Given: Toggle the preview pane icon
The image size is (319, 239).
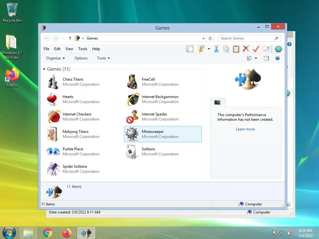Looking at the screenshot, I should 266,58.
